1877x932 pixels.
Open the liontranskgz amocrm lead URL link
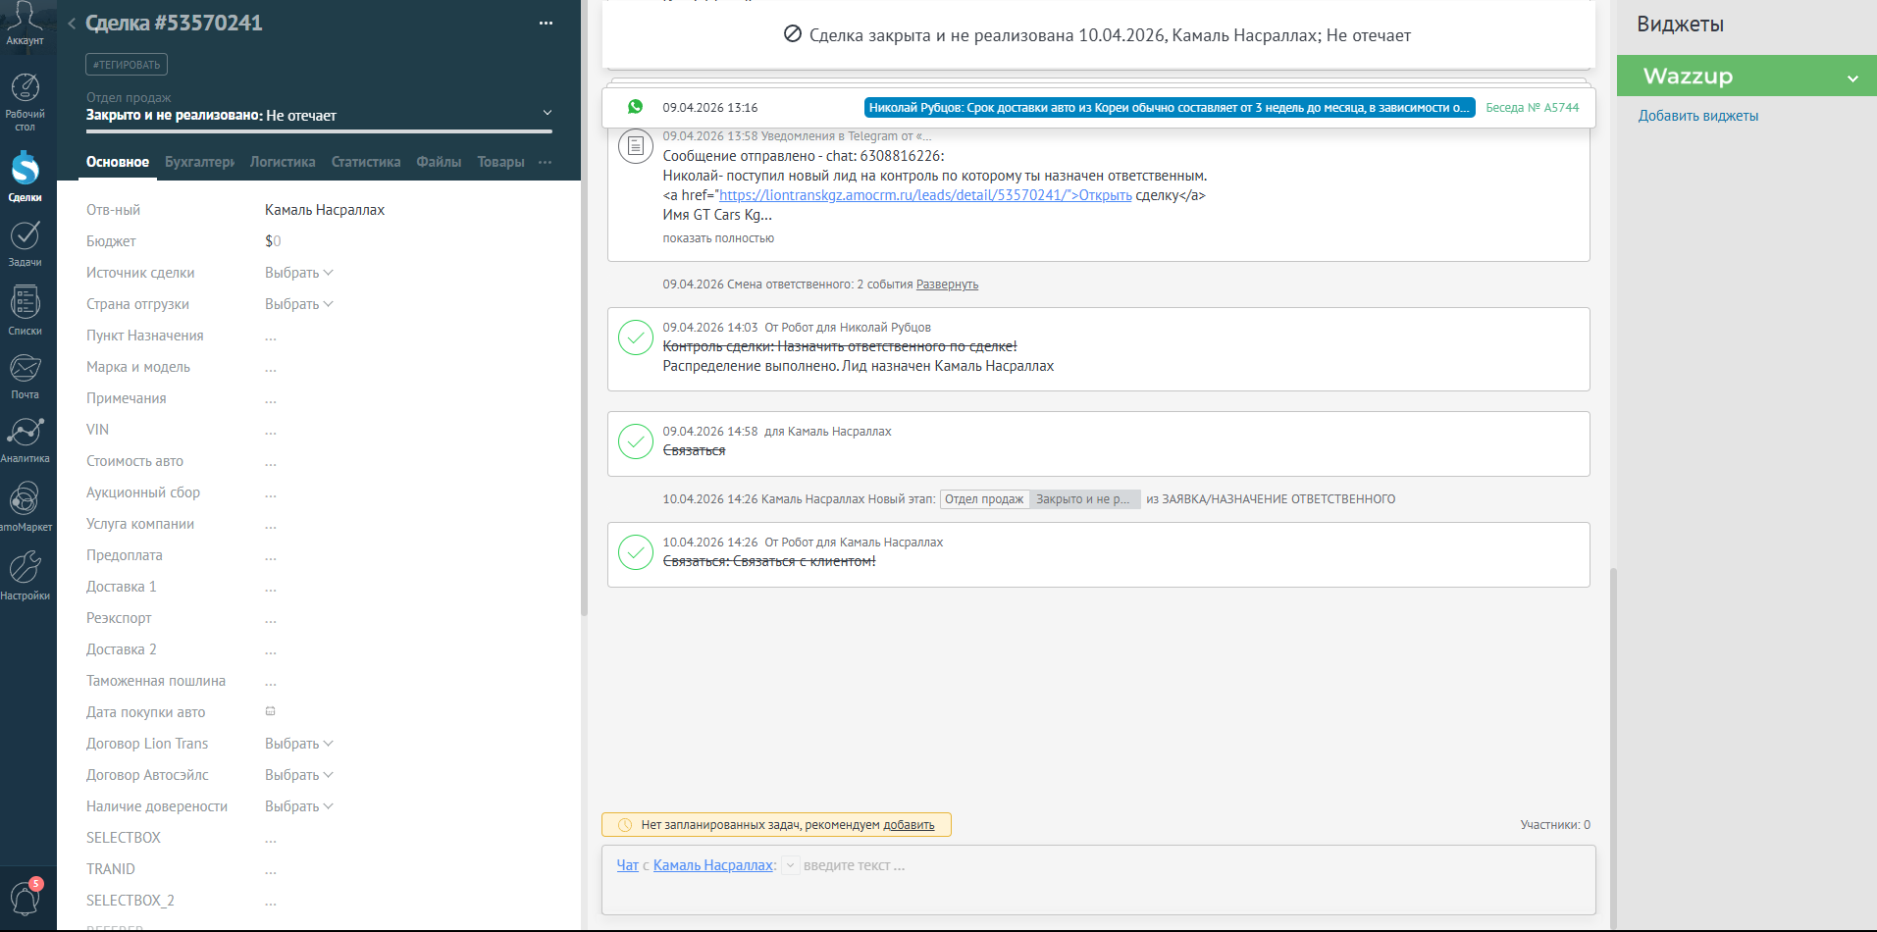[925, 195]
